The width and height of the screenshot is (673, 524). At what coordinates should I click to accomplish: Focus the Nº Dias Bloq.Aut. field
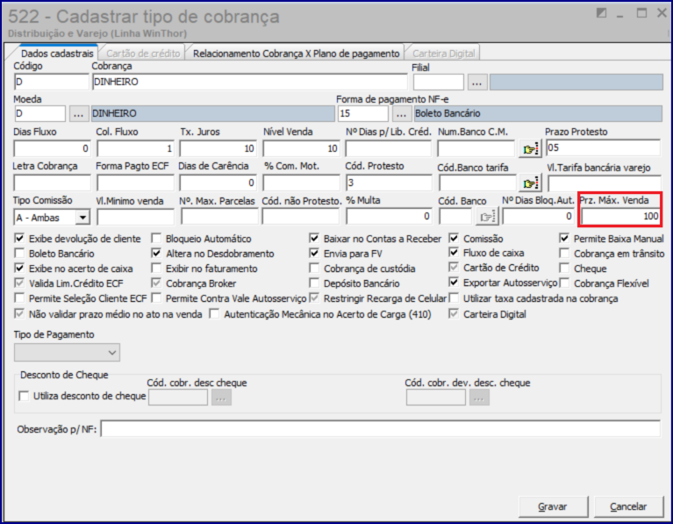(538, 217)
